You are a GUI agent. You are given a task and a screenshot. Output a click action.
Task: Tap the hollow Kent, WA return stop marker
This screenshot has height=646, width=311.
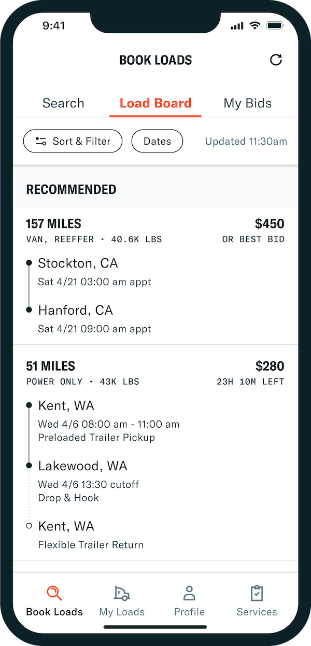point(30,525)
